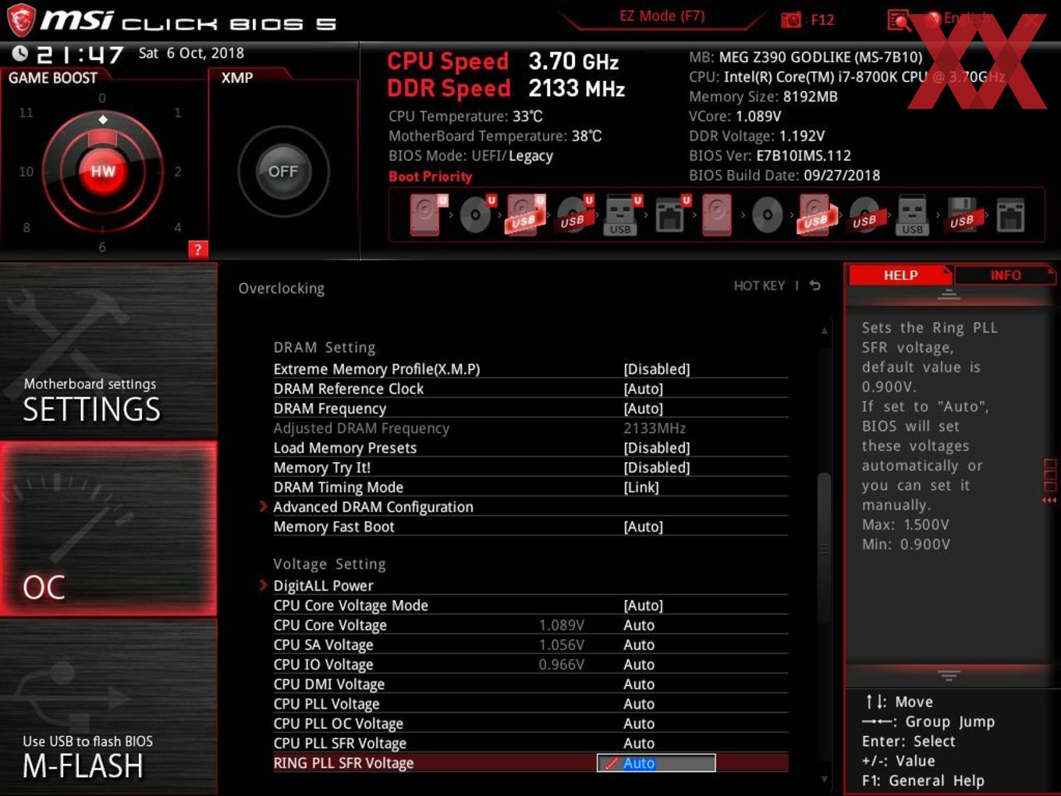1061x796 pixels.
Task: Click the BIOS Ver E7B10IMS.112 text
Action: [x=770, y=155]
